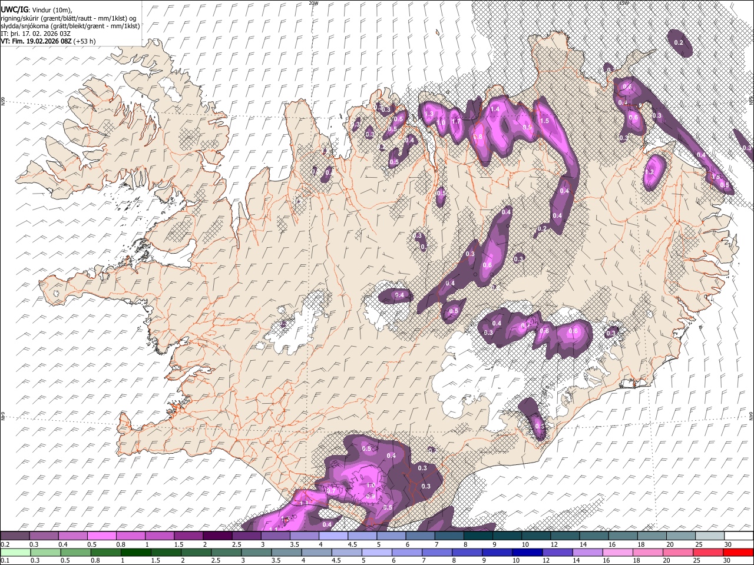Click the 15W longitude label at the top edge
Screen dimensions: 754x565
tap(623, 3)
